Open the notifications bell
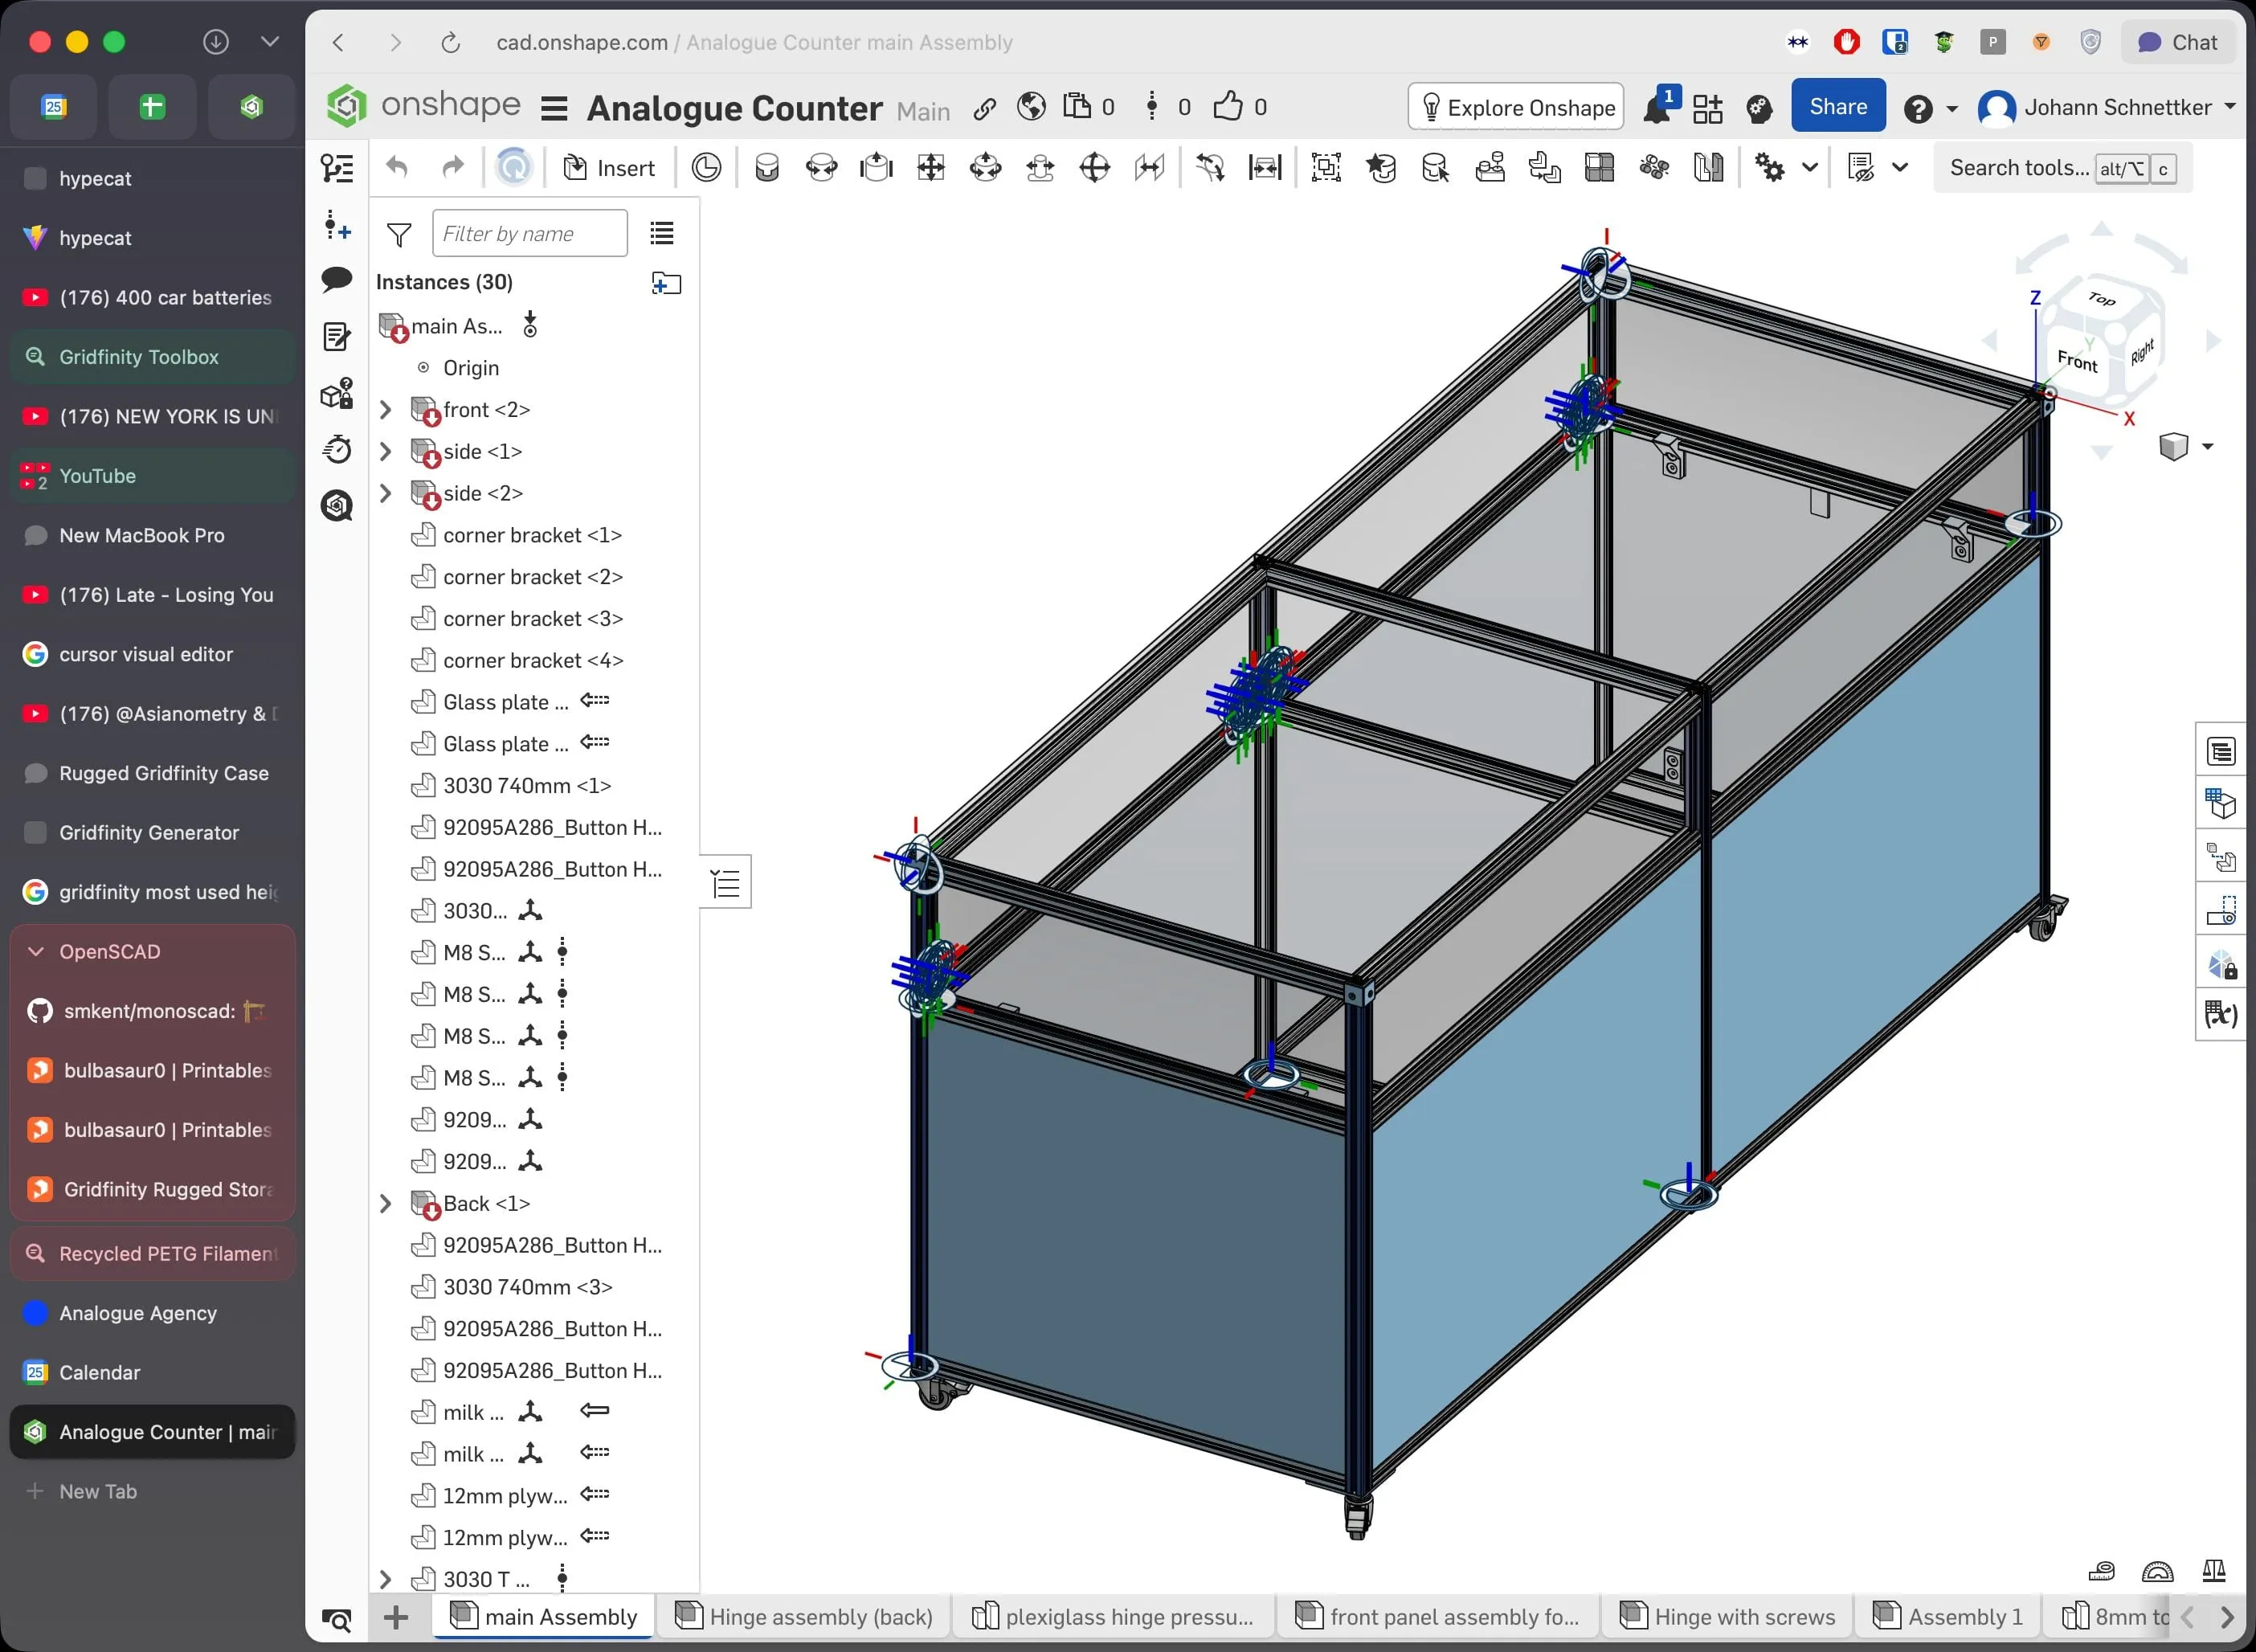2256x1652 pixels. click(x=1657, y=107)
